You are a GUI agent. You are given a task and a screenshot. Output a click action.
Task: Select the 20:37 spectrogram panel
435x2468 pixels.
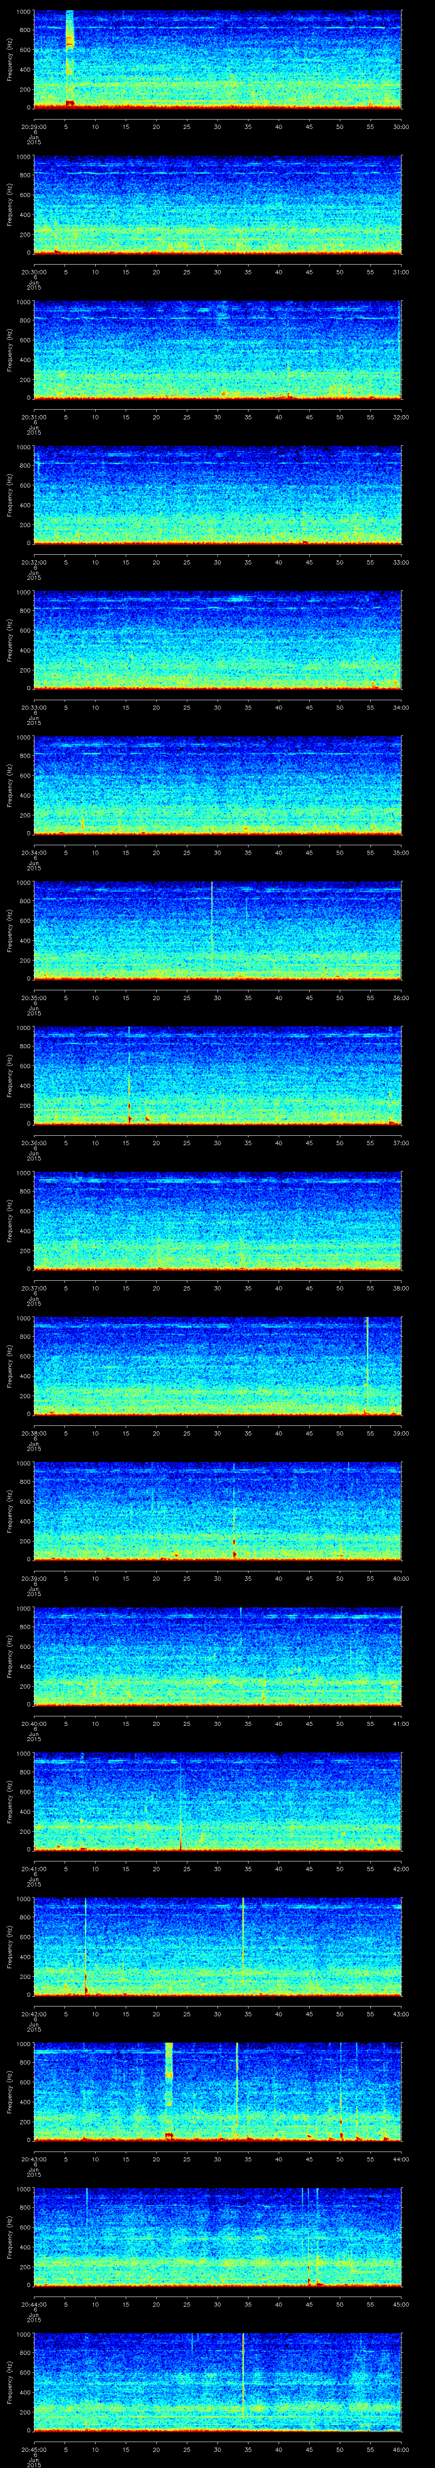tap(217, 1220)
